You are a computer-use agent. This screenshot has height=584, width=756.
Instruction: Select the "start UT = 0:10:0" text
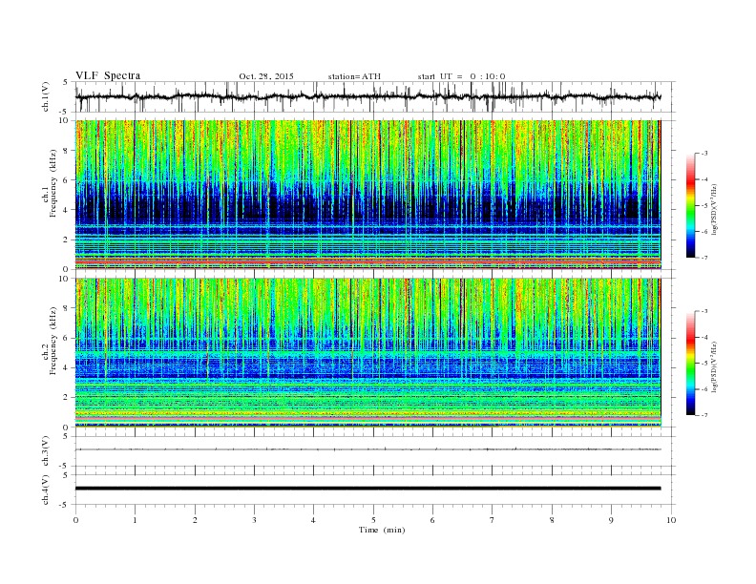pos(461,76)
